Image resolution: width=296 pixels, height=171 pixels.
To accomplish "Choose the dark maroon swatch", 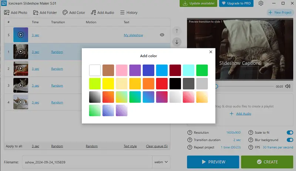I will click(x=175, y=70).
